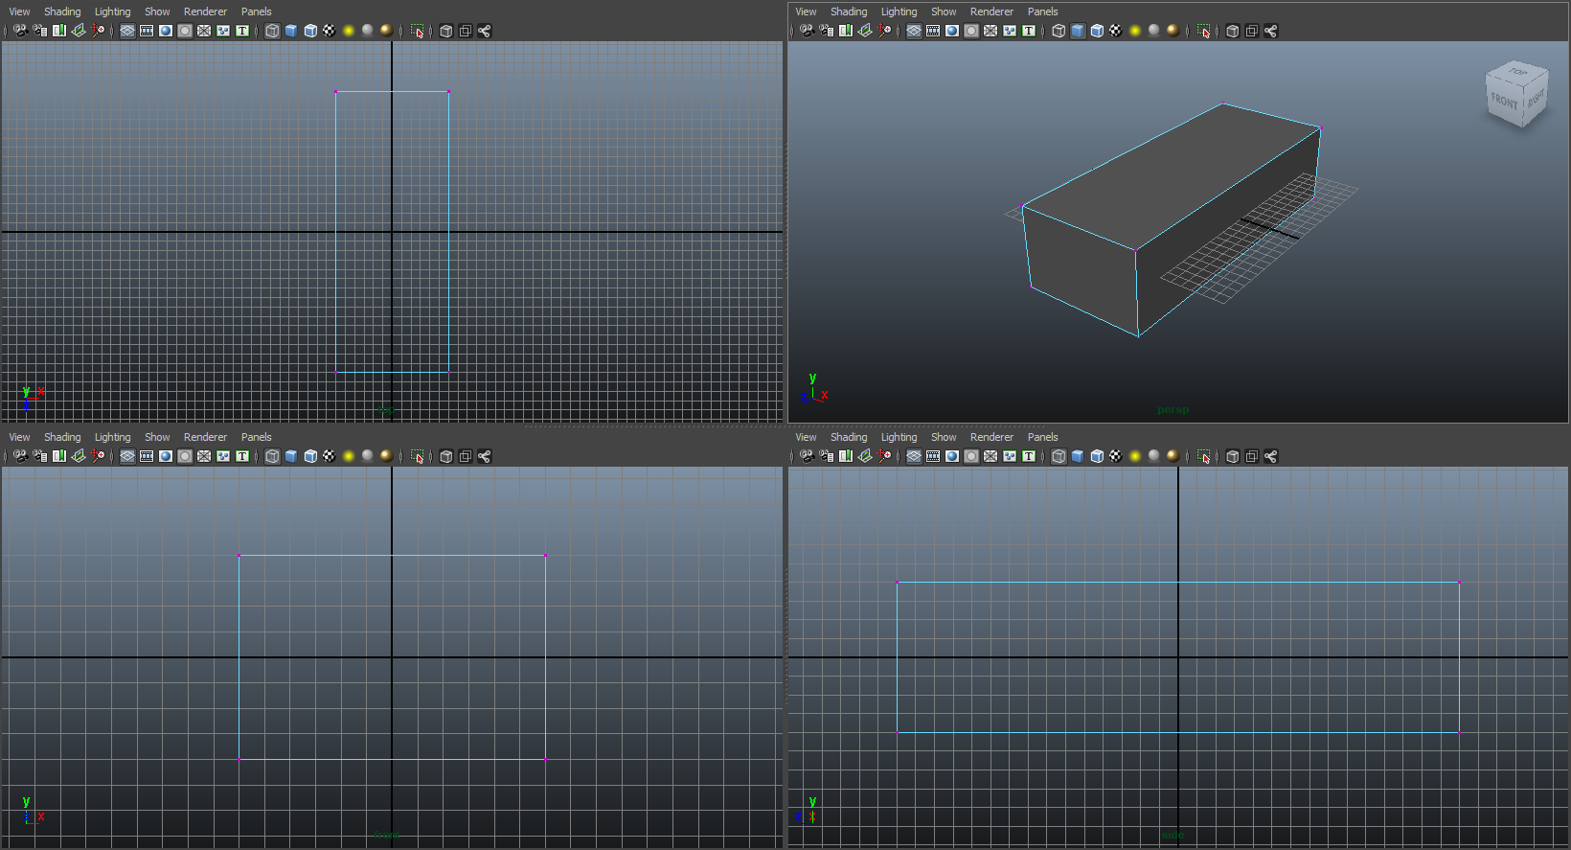The image size is (1571, 850).
Task: Click Bookmarks icon in bottom-left front viewport
Action: (x=59, y=456)
